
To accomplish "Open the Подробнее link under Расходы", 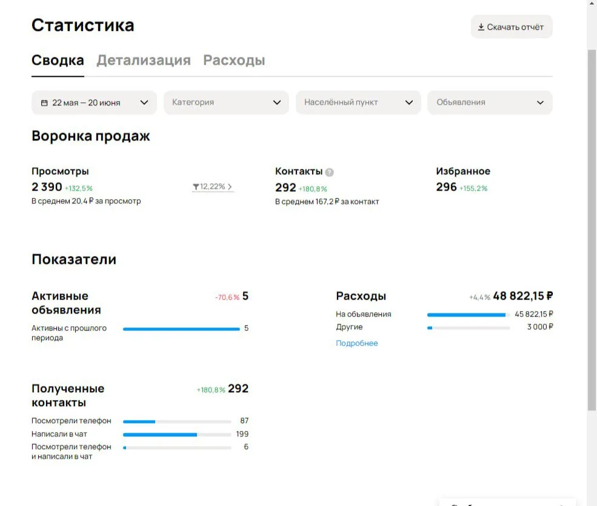I will (x=357, y=343).
